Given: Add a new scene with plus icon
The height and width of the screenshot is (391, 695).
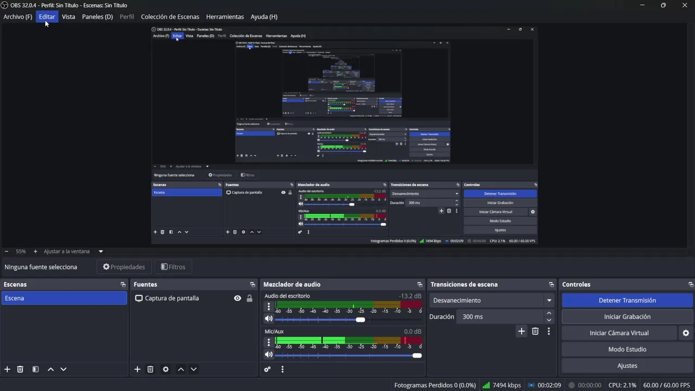Looking at the screenshot, I should coord(7,369).
